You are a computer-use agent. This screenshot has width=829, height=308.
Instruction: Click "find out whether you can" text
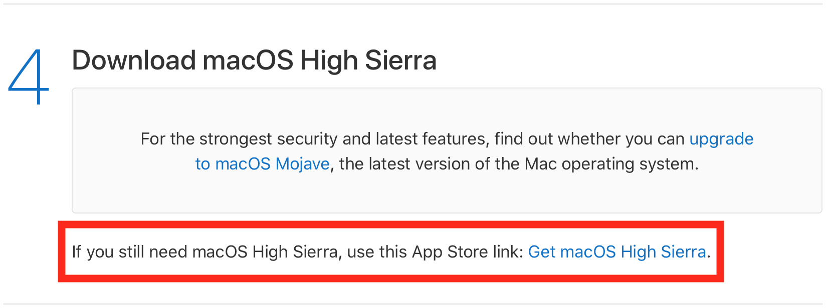tap(589, 138)
